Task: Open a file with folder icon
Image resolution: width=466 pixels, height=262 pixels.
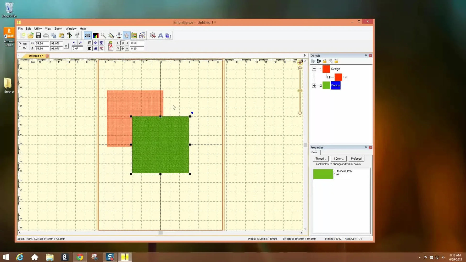Action: 31,35
